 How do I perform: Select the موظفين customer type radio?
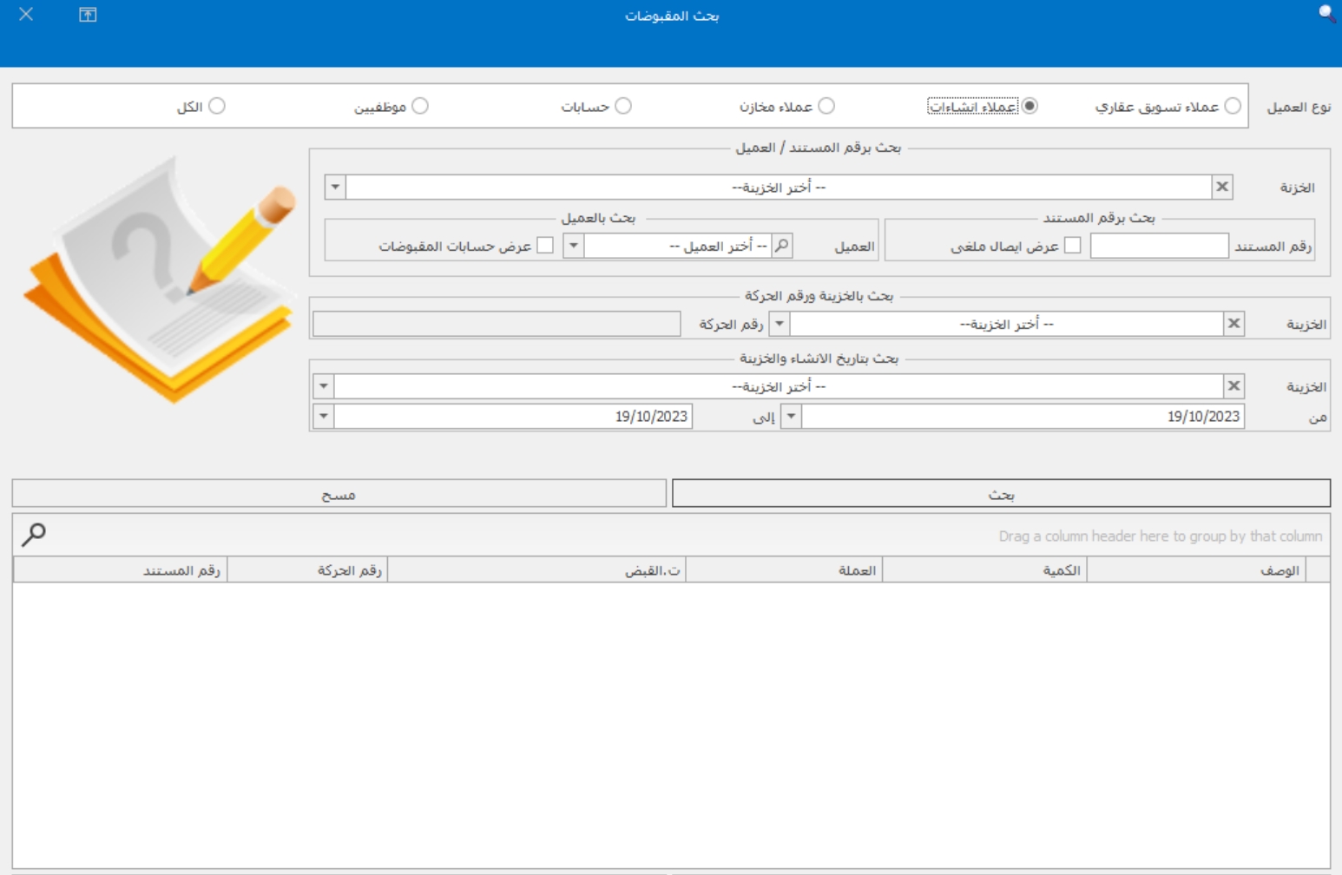[x=420, y=106]
